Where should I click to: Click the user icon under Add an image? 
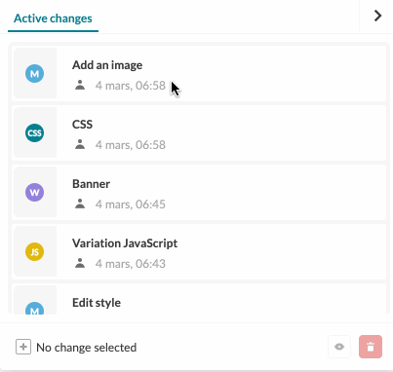point(80,85)
